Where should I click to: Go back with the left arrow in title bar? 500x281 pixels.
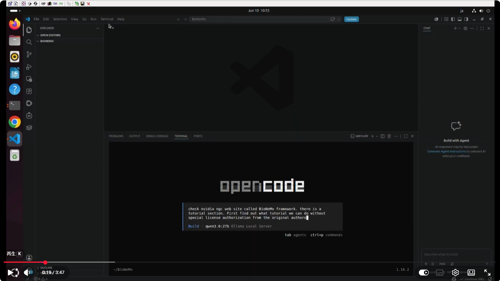pos(178,19)
